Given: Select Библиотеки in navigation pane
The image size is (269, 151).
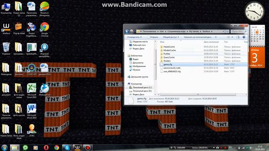Looking at the screenshot, I should coord(136,56).
